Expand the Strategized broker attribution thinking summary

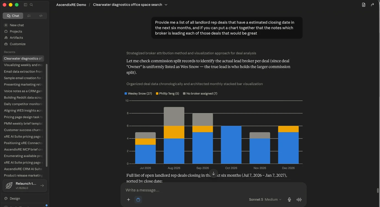tap(191, 53)
